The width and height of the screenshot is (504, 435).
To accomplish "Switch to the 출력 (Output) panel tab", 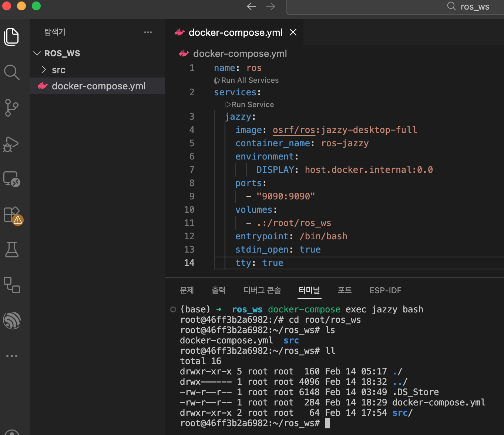I will point(218,290).
